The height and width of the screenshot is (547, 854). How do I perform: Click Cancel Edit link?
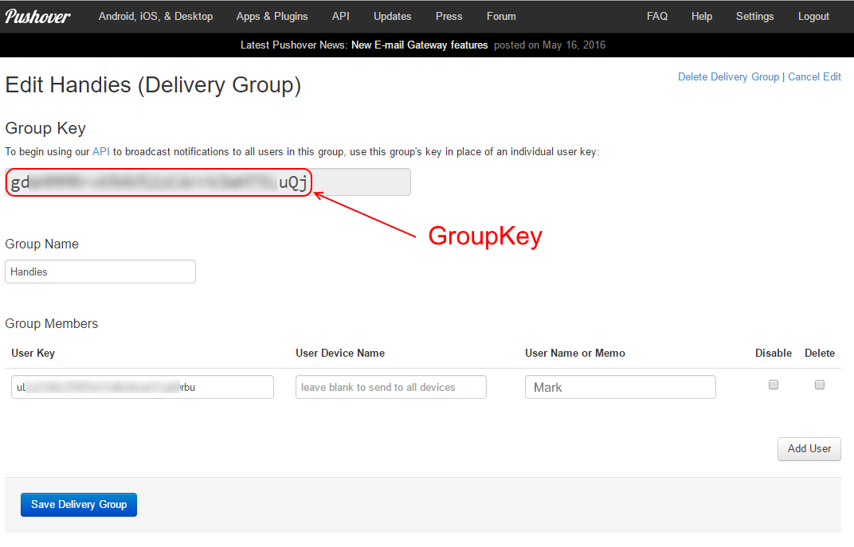(x=814, y=76)
